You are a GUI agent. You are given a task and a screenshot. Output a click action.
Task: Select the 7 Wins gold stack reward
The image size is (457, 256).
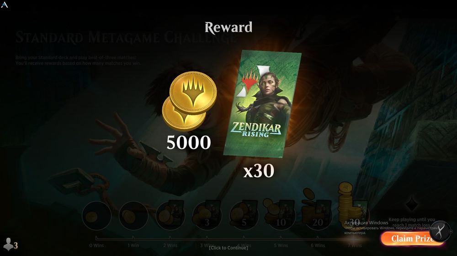point(353,206)
